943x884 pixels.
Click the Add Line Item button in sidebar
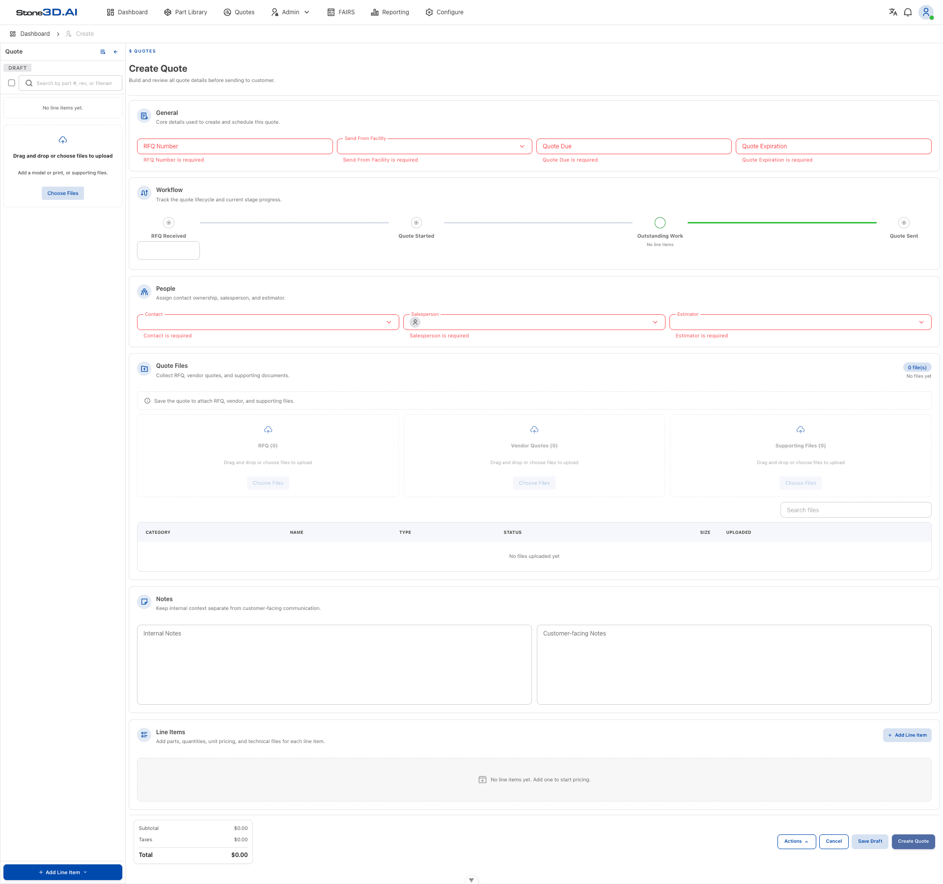coord(63,872)
